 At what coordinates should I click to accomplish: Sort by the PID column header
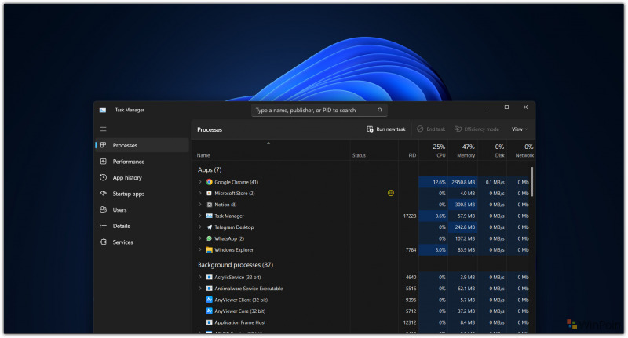click(x=408, y=151)
